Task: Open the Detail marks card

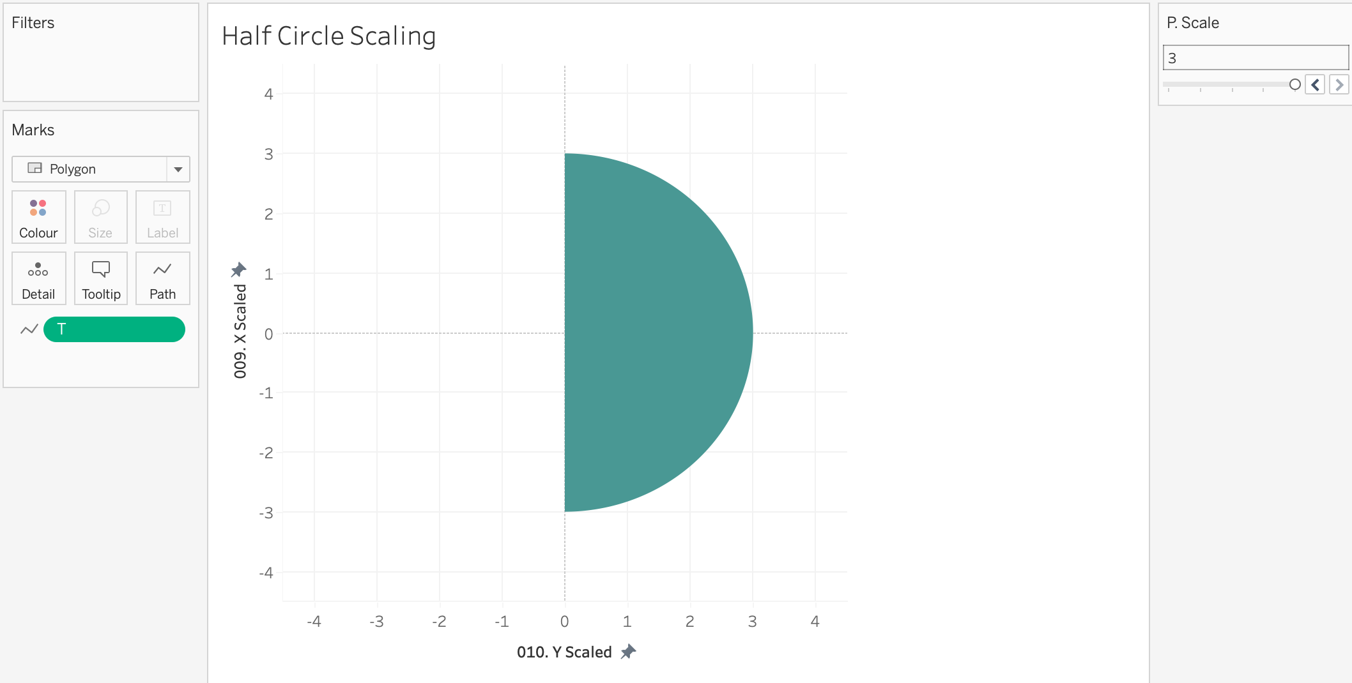Action: point(38,278)
